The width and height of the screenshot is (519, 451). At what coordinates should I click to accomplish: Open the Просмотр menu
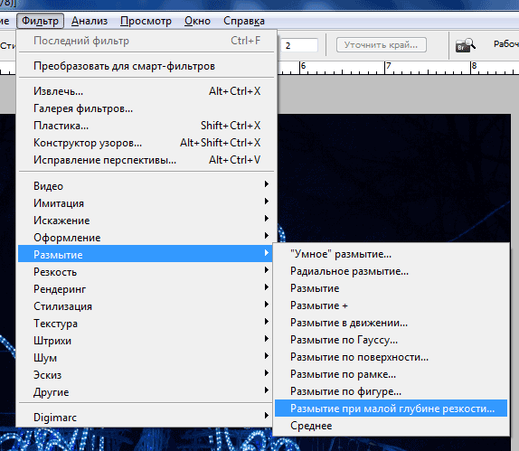click(146, 21)
